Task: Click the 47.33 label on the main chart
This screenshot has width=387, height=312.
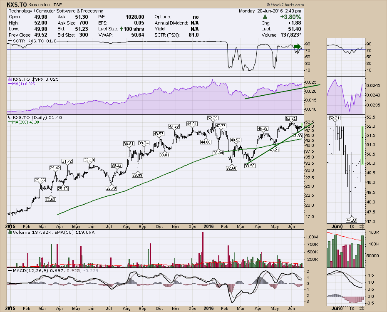Action: pyautogui.click(x=297, y=136)
